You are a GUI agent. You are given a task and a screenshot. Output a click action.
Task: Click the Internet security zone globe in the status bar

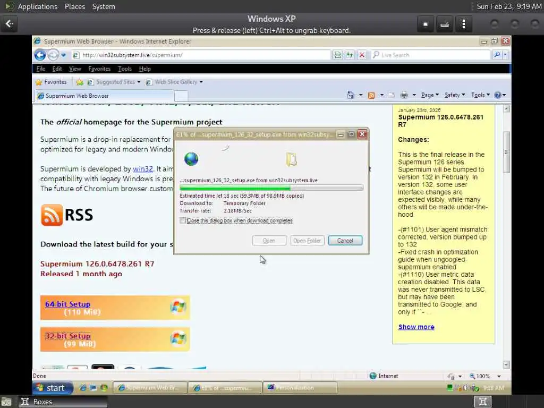pyautogui.click(x=373, y=376)
